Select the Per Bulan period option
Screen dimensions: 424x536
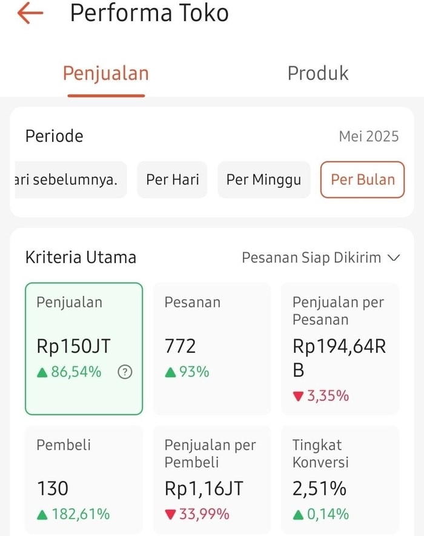pos(362,179)
